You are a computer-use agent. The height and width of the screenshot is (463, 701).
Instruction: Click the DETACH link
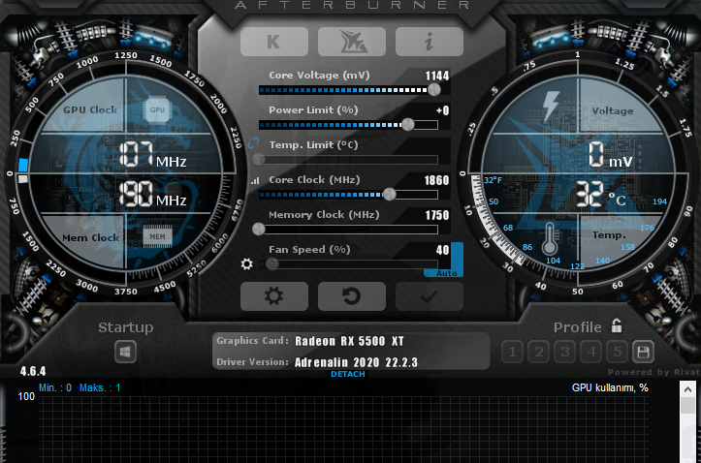click(x=348, y=374)
